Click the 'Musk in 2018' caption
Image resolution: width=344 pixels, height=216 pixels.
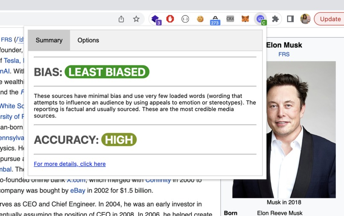(284, 202)
